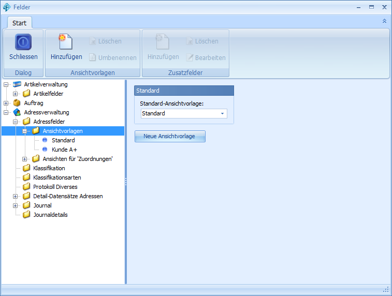This screenshot has width=392, height=296.
Task: Expand Ansichten für 'Zuordnungen' node
Action: coord(25,159)
